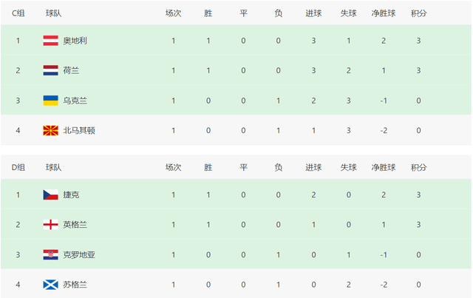Click the Ukraine flag icon
The height and width of the screenshot is (298, 473).
coord(50,101)
